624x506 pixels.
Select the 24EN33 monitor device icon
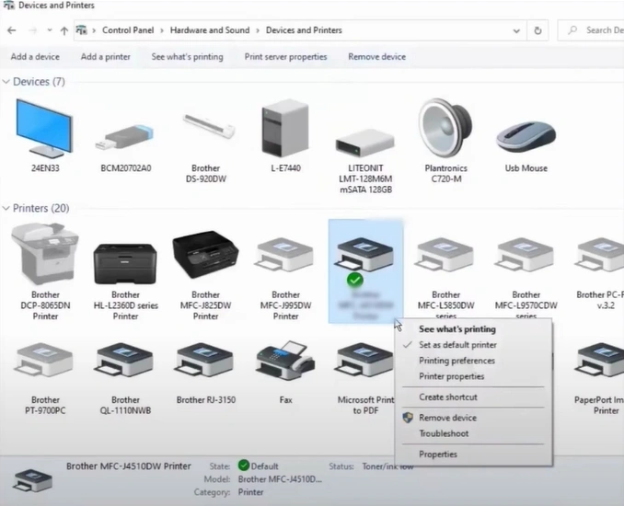pos(44,130)
